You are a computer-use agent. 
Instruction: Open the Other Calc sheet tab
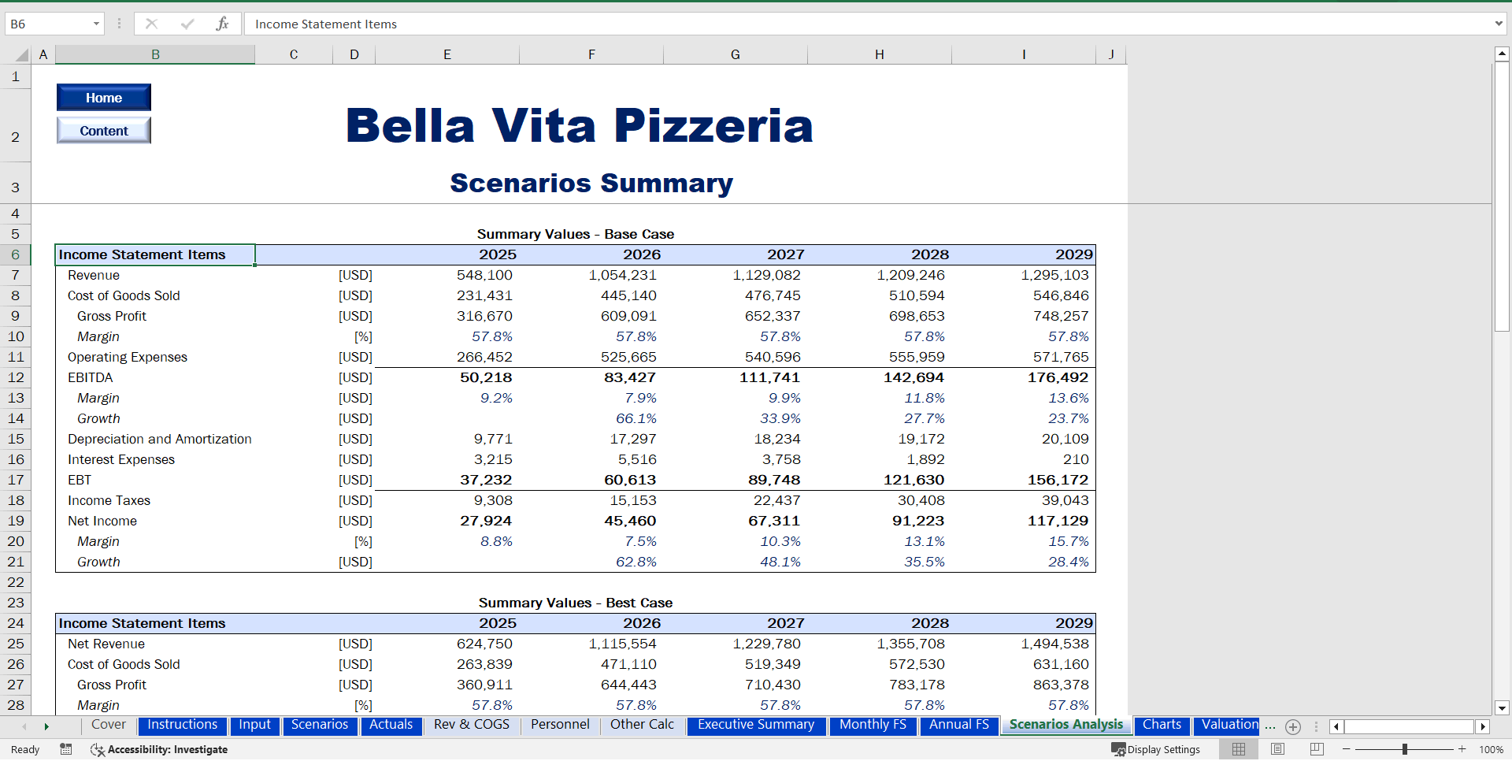click(643, 725)
